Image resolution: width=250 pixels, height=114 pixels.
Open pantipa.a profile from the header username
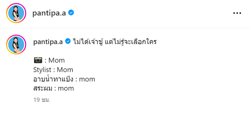click(x=49, y=13)
